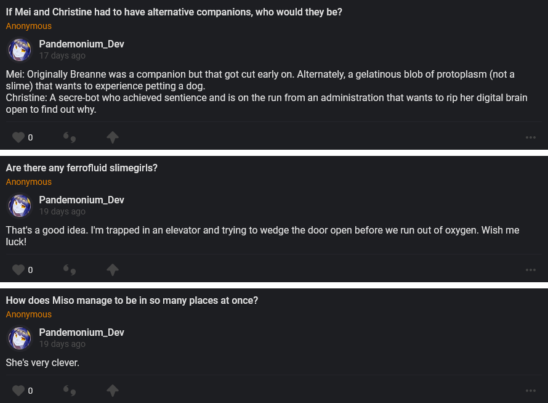Open Pandemonium_Dev avatar on the companions answer
The image size is (548, 403).
click(x=20, y=50)
